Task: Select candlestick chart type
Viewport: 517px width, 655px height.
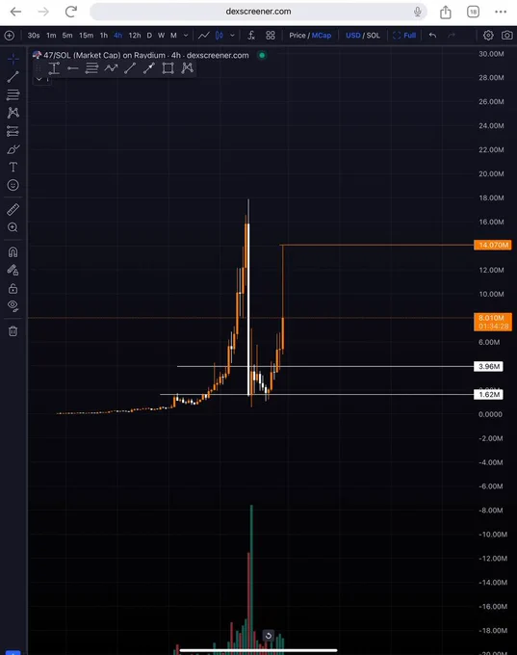Action: (x=220, y=36)
